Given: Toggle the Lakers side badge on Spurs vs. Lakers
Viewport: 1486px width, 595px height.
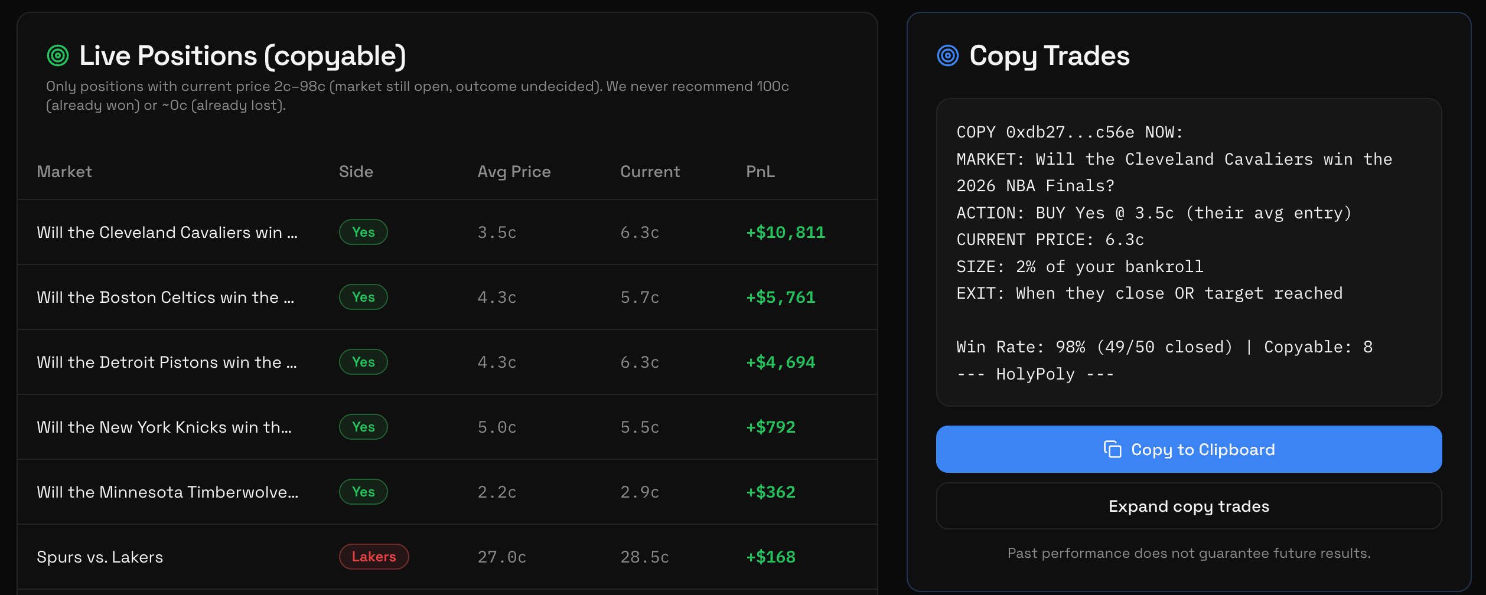Looking at the screenshot, I should 374,556.
